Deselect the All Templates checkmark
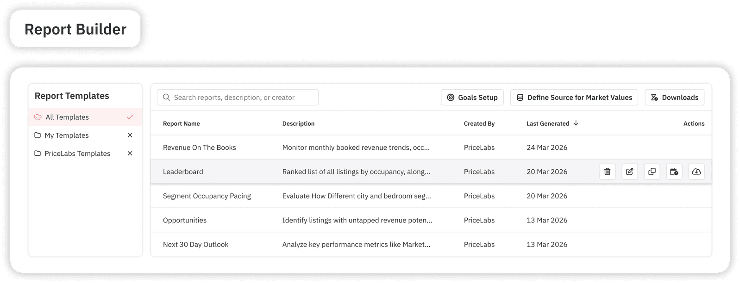This screenshot has height=283, width=740. pyautogui.click(x=130, y=117)
